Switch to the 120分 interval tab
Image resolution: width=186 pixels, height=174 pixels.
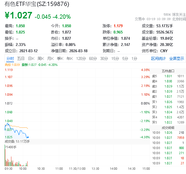point(81,58)
